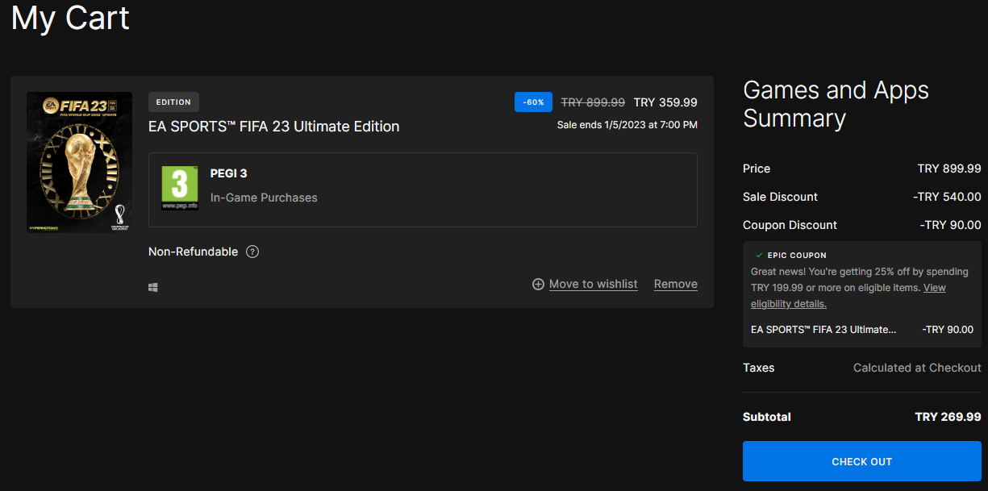Image resolution: width=988 pixels, height=491 pixels.
Task: Click the Games and Apps Summary heading
Action: click(x=836, y=104)
